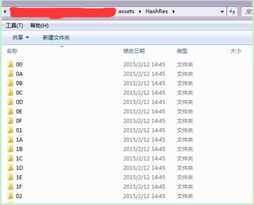Select the folder name 0E
The image size is (254, 205).
coord(19,111)
